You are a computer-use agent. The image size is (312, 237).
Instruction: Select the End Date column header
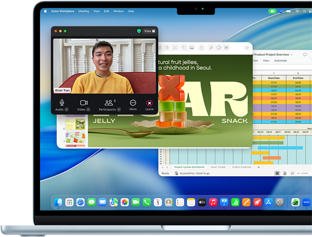pyautogui.click(x=298, y=78)
